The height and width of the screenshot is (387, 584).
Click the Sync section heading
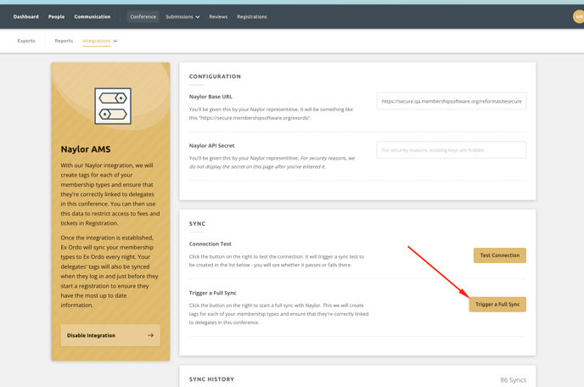[198, 224]
